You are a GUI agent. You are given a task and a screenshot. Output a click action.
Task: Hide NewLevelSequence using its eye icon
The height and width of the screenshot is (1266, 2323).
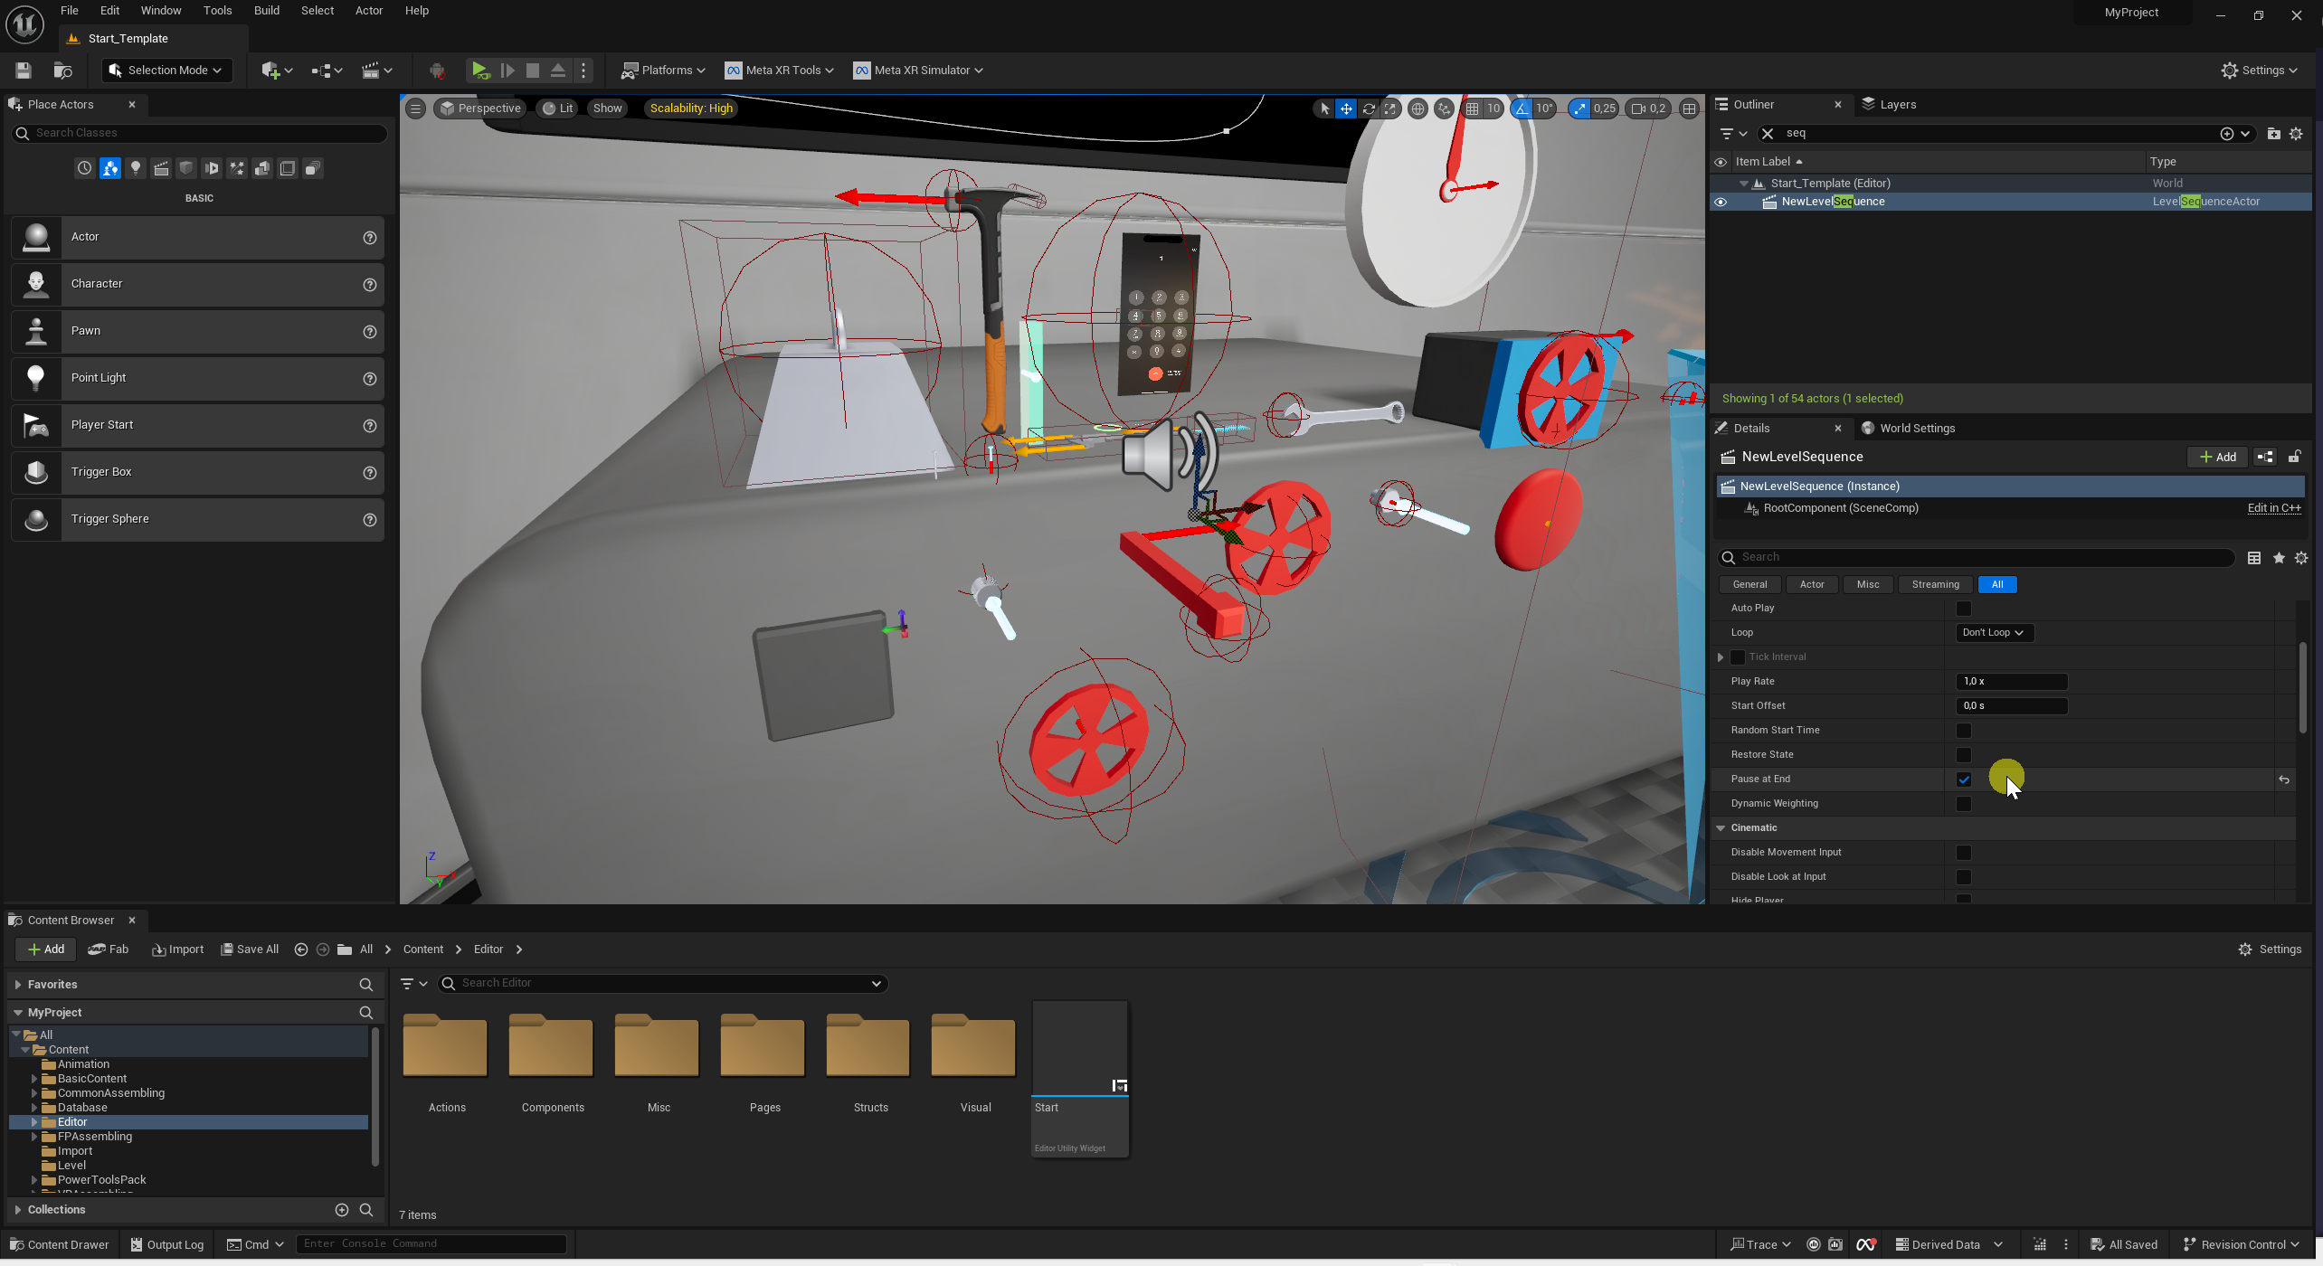click(1721, 202)
